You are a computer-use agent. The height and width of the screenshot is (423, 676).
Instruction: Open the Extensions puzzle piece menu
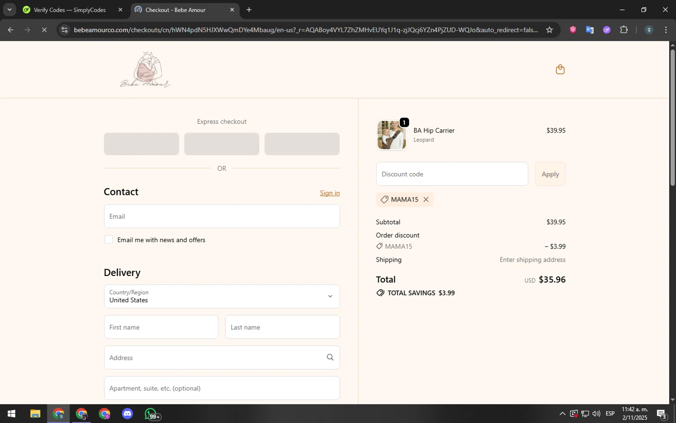624,30
